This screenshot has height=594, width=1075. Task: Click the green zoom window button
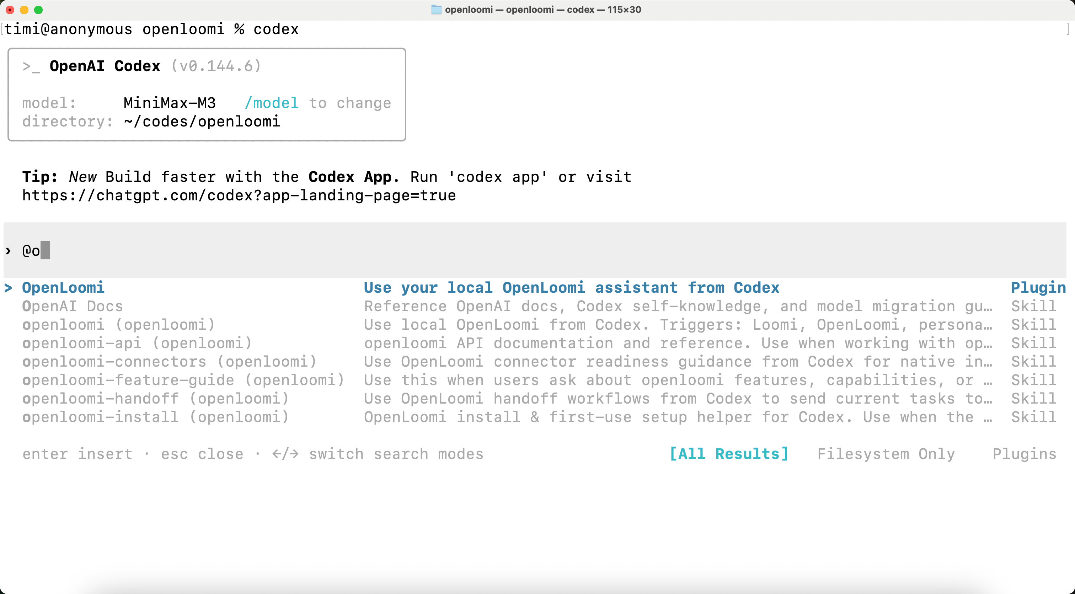[38, 10]
